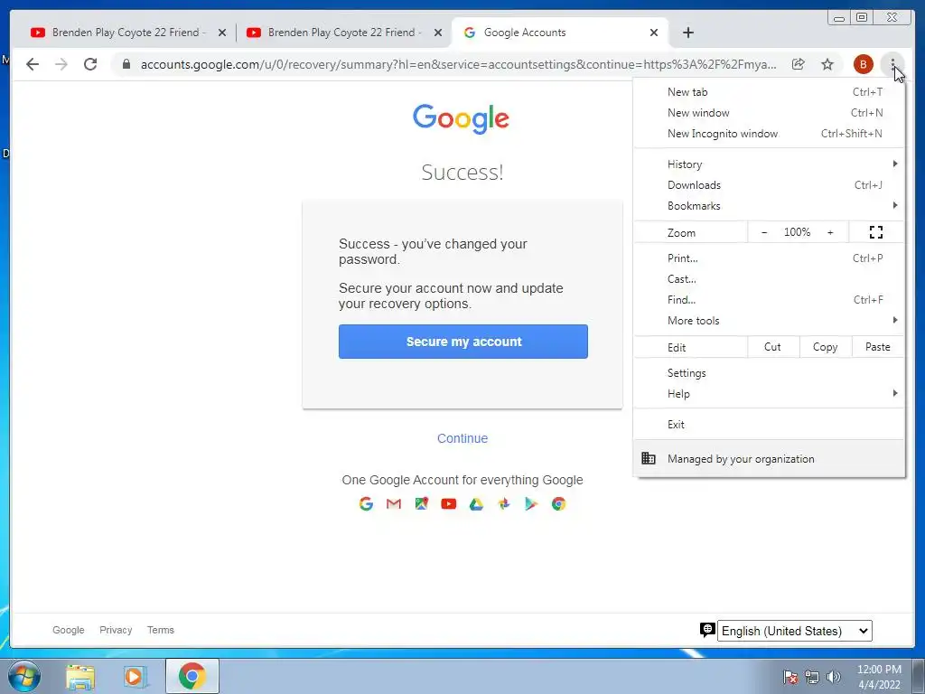Image resolution: width=925 pixels, height=694 pixels.
Task: Choose New tab from the menu
Action: 769,92
